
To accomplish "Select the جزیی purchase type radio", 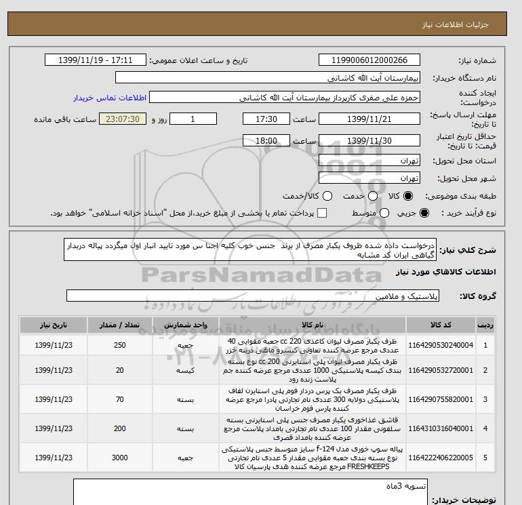I will click(x=424, y=213).
